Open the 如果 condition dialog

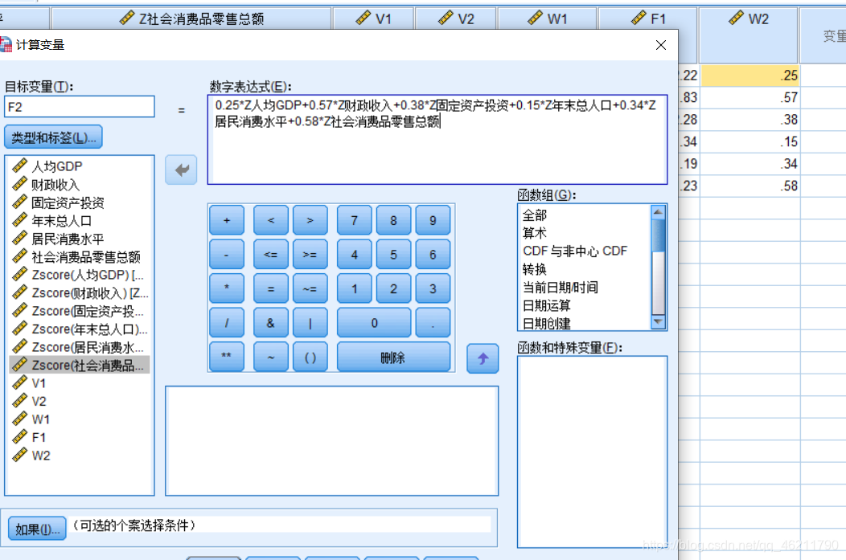37,529
